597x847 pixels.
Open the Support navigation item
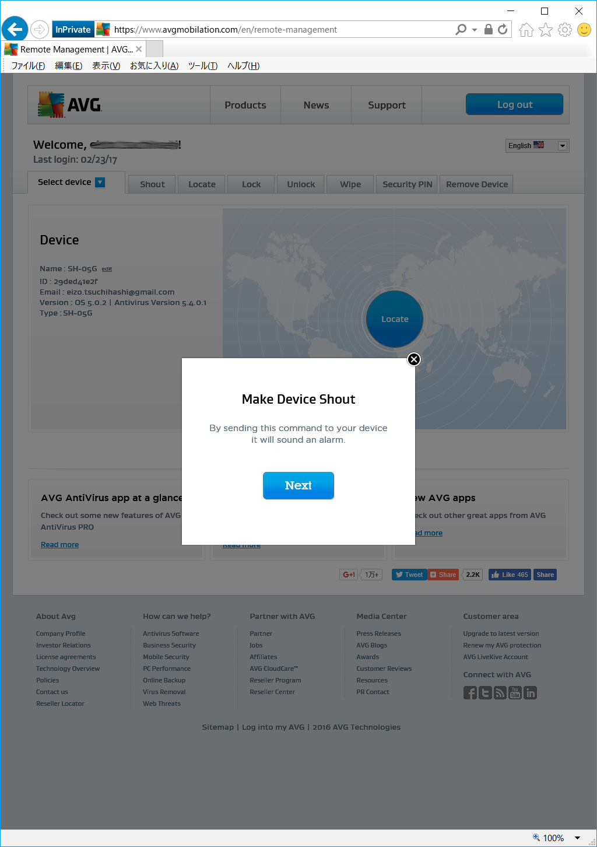(x=387, y=105)
